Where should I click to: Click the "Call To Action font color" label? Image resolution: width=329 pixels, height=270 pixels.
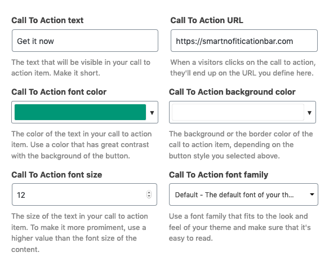[x=59, y=92]
